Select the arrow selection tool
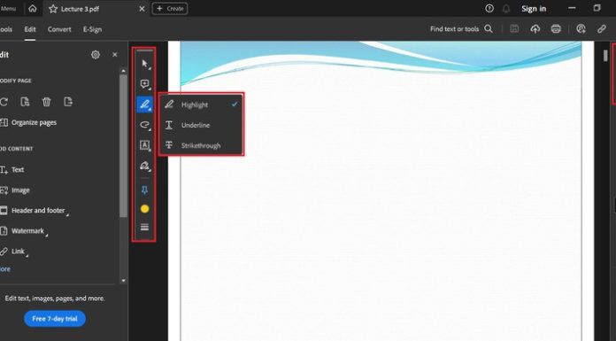616x341 pixels. tap(144, 63)
